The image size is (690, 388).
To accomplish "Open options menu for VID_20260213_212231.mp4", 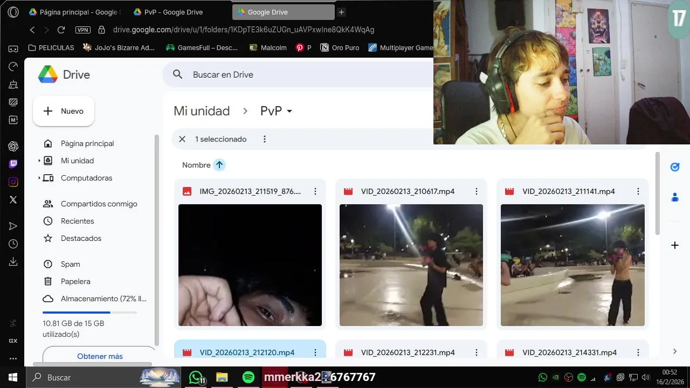I will point(477,352).
